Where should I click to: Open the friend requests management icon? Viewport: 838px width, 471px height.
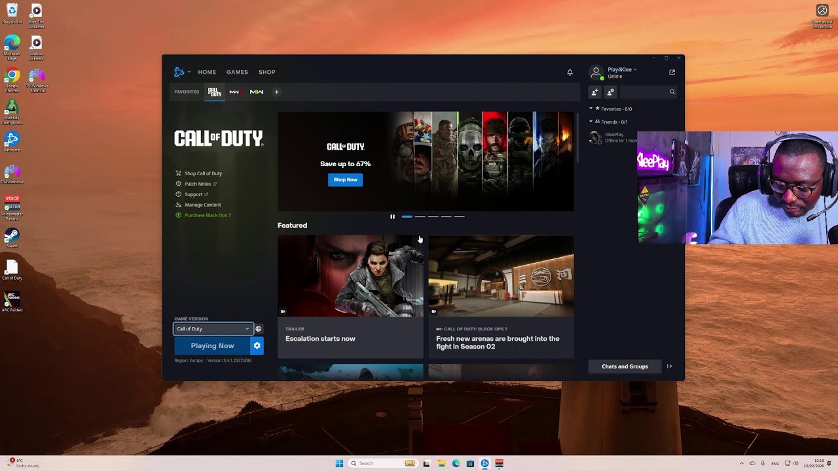click(610, 92)
